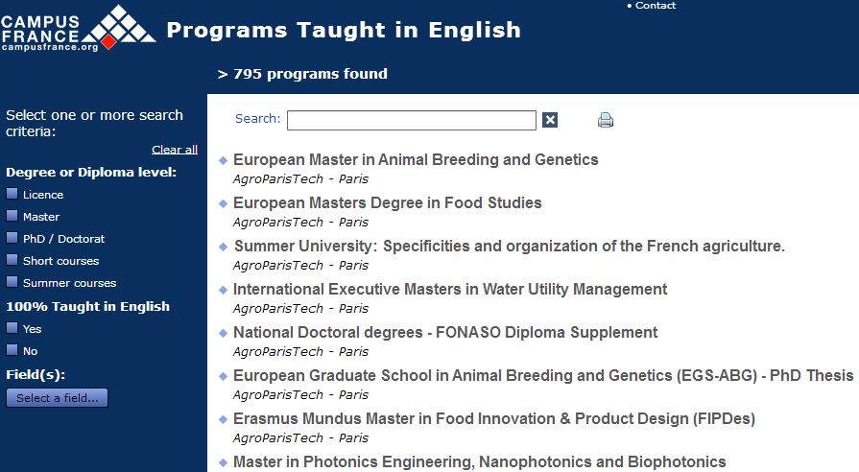
Task: Check Yes for 100% Taught in English
Action: [x=12, y=328]
